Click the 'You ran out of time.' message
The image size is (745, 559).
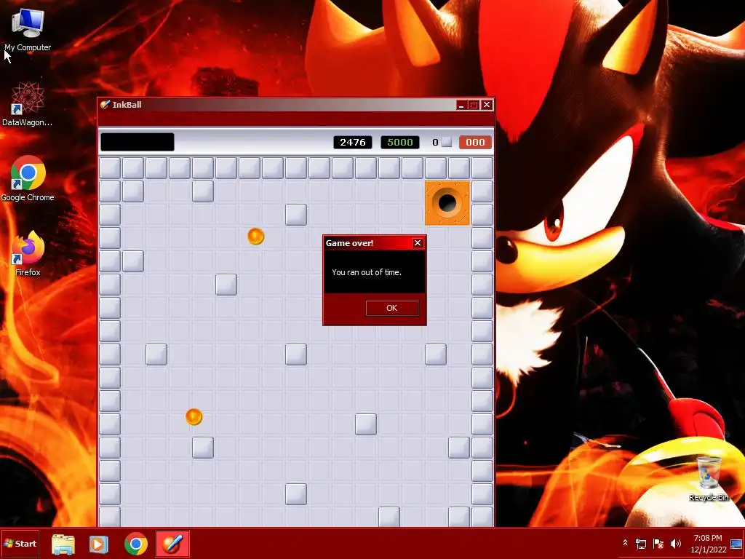pos(367,272)
